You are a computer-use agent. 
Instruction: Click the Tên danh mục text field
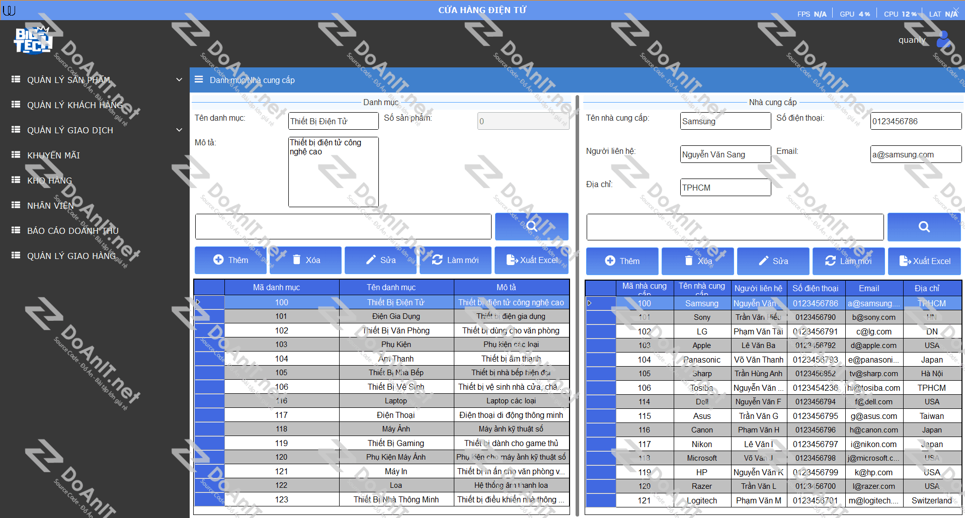(333, 121)
